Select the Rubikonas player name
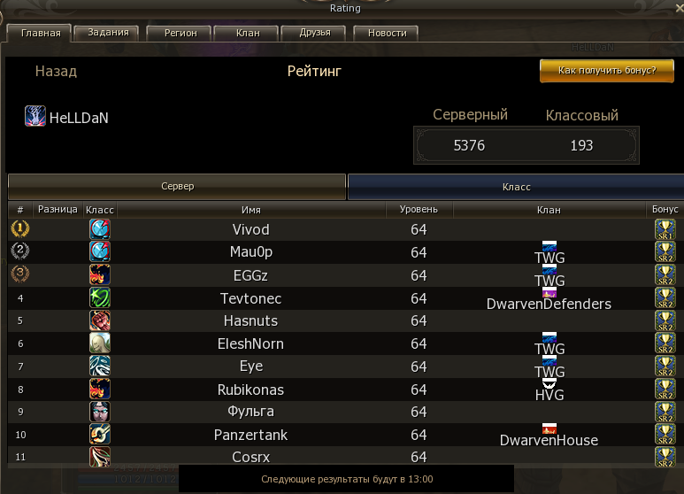 [250, 390]
